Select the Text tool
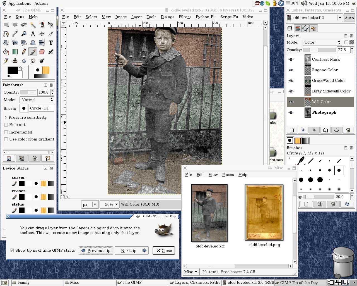The width and height of the screenshot is (357, 286). 51,43
